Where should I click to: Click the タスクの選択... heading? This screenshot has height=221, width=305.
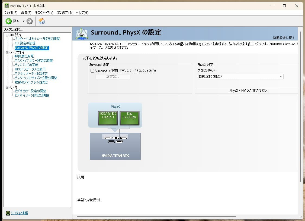(x=14, y=29)
